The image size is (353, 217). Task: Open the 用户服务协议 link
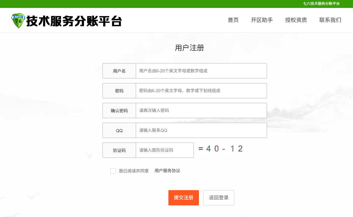click(x=167, y=171)
